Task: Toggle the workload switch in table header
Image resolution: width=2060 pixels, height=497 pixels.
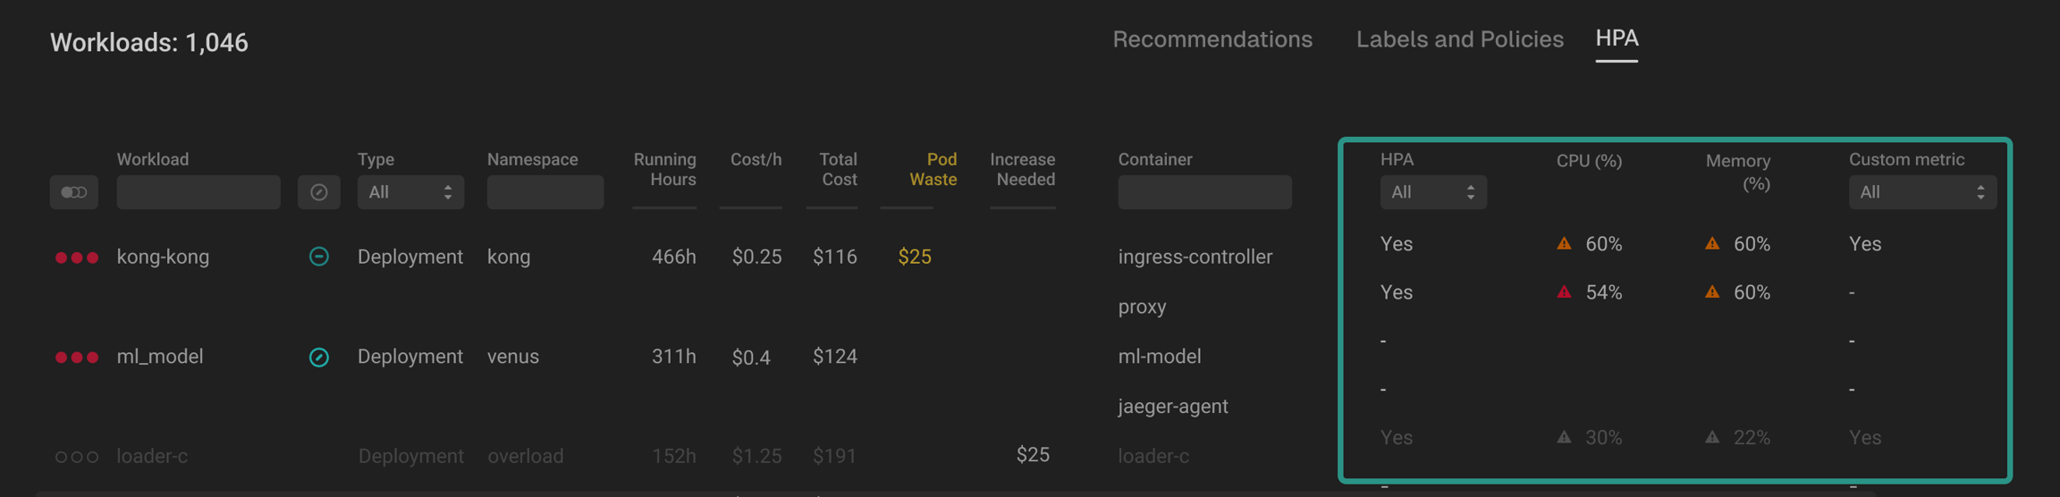Action: [x=74, y=192]
